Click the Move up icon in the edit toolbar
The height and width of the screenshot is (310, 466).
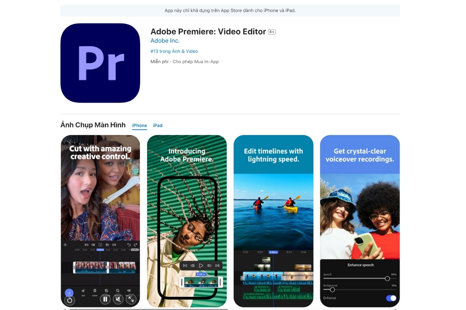(129, 291)
